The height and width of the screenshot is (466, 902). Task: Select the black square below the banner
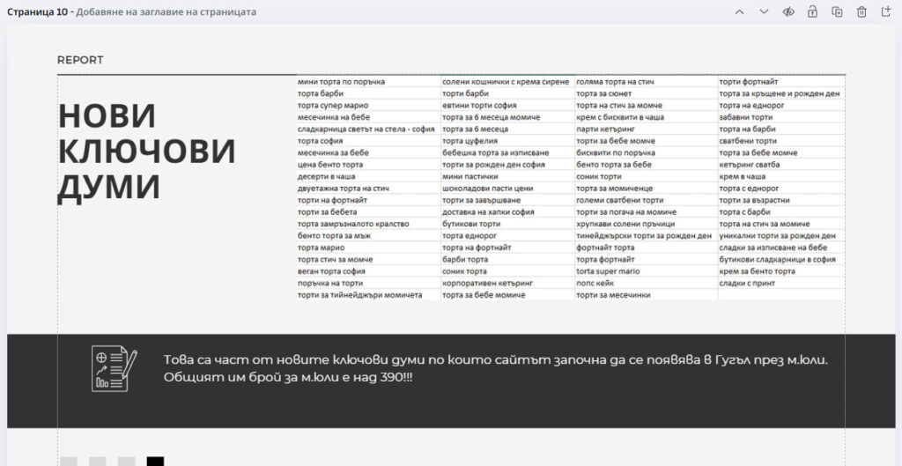(x=155, y=461)
